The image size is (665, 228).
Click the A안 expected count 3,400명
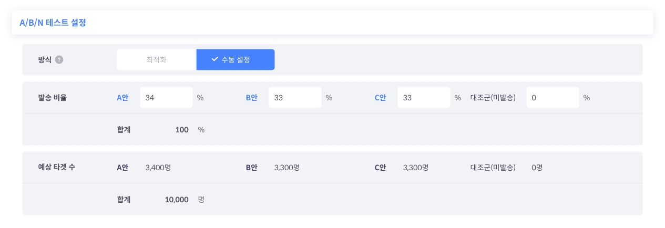(158, 168)
